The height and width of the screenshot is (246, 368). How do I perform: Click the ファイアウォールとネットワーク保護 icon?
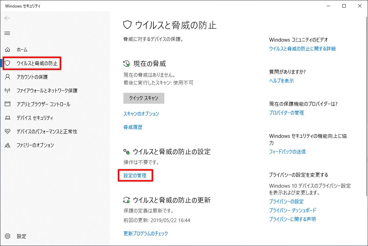point(8,90)
